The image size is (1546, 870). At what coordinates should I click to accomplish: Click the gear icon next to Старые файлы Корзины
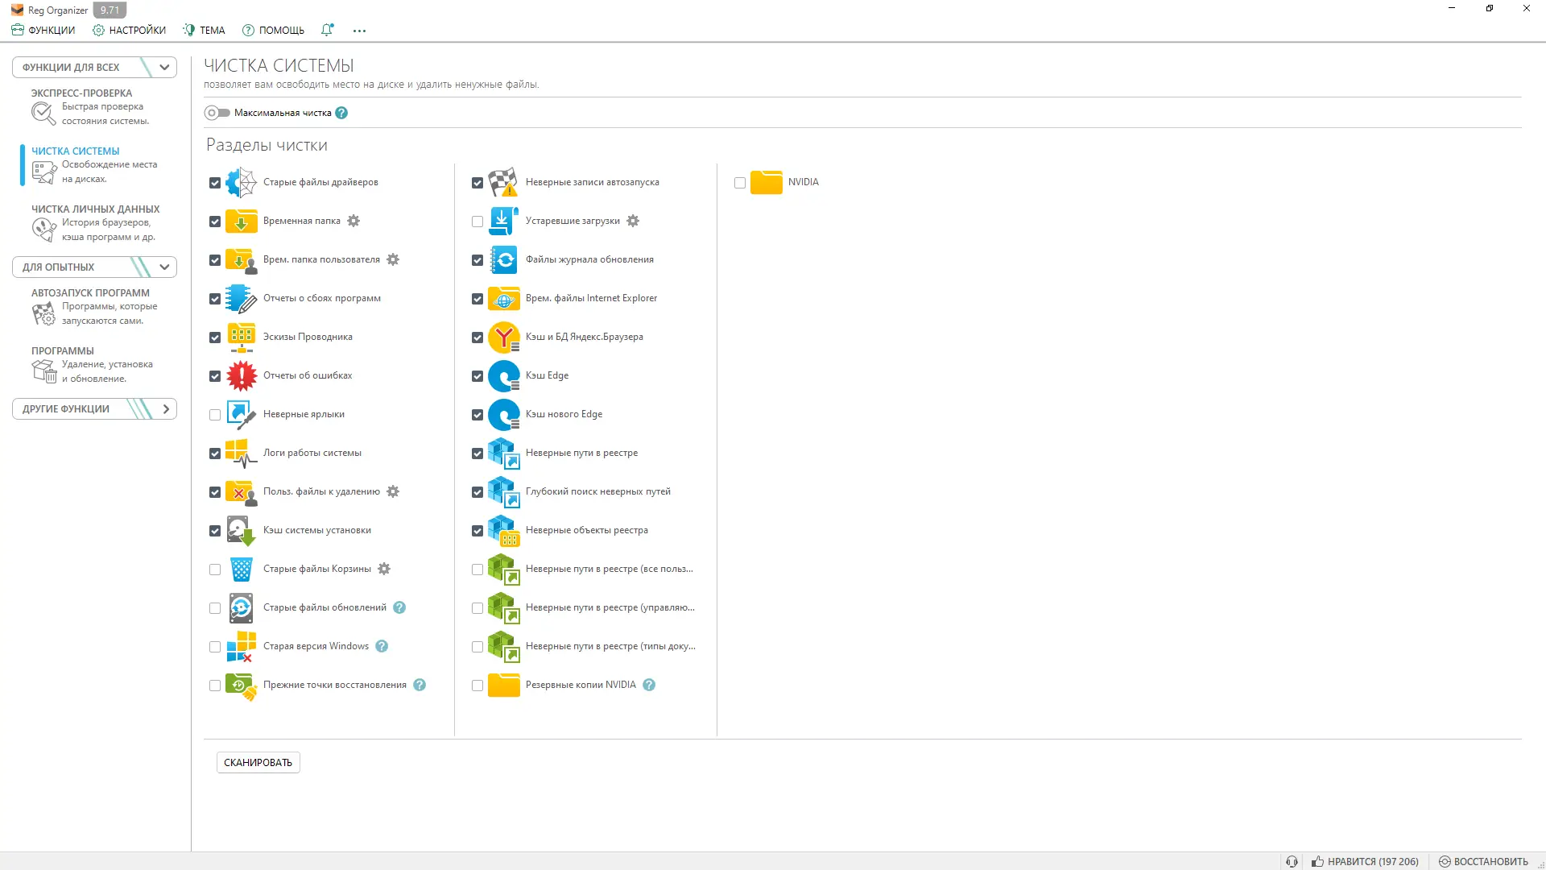pyautogui.click(x=384, y=569)
